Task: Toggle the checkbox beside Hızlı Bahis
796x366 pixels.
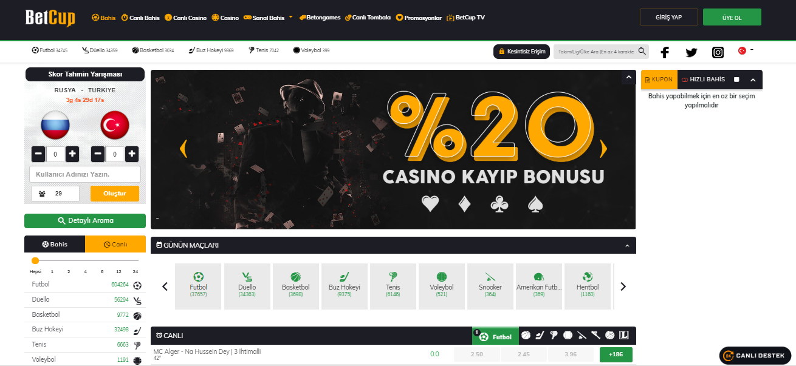Action: [736, 80]
